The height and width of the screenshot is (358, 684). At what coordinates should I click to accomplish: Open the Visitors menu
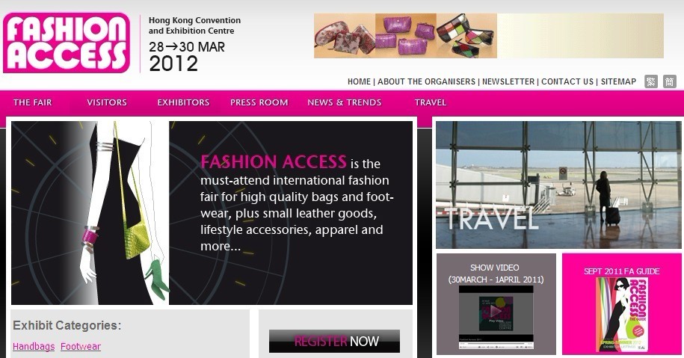(107, 102)
